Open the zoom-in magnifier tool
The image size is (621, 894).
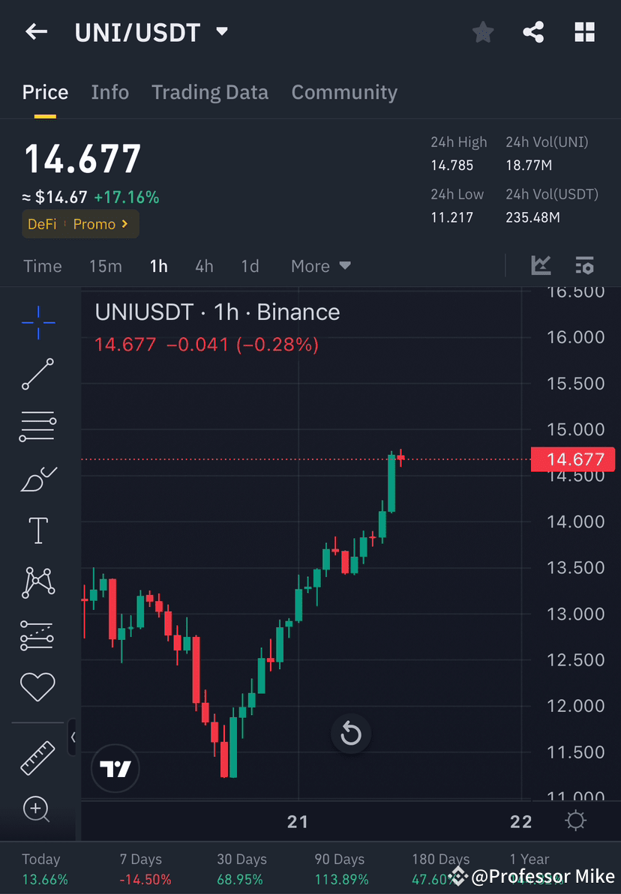click(37, 809)
